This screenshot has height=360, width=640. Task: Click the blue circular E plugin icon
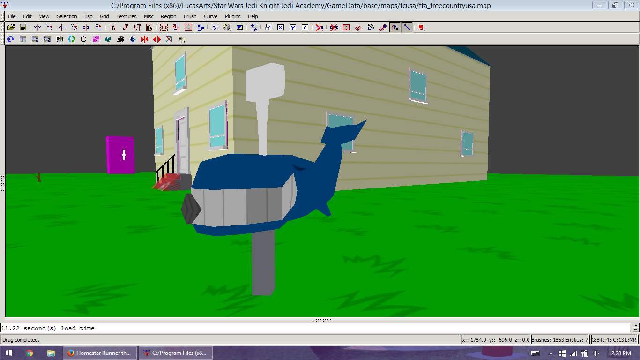tap(11, 39)
